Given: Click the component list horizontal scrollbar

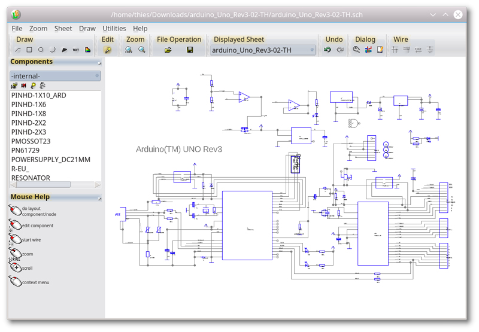Looking at the screenshot, I should click(x=44, y=185).
